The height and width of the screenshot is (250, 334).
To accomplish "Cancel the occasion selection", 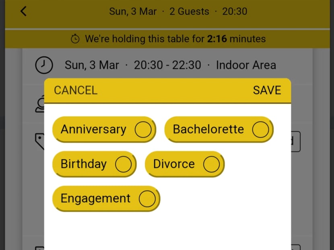I will coord(75,90).
